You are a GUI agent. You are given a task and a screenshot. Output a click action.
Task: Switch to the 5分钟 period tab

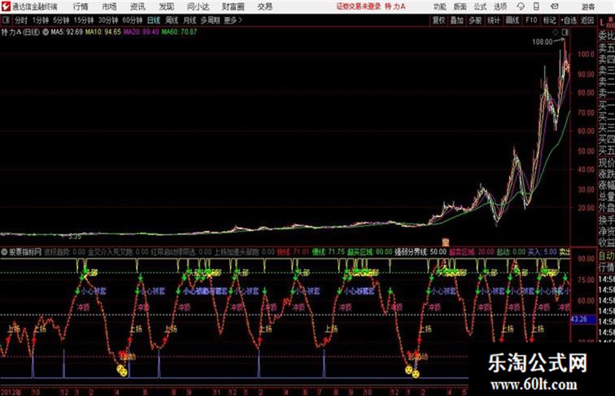click(61, 20)
